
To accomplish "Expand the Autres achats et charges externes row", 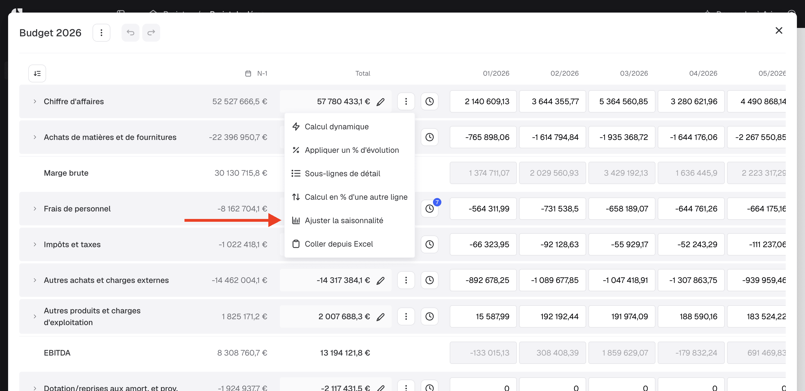I will pyautogui.click(x=35, y=280).
